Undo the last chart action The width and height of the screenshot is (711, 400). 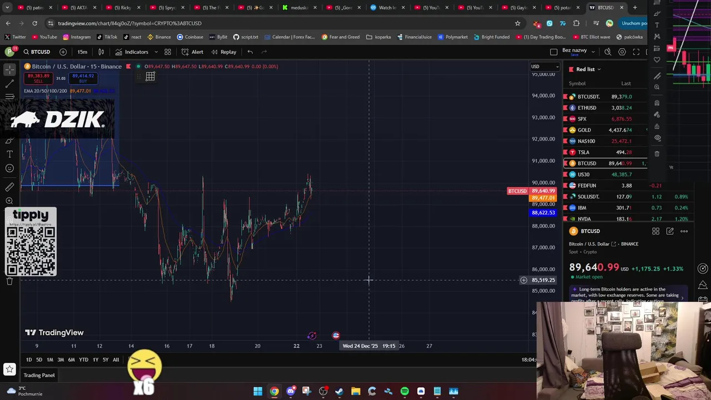[x=250, y=52]
